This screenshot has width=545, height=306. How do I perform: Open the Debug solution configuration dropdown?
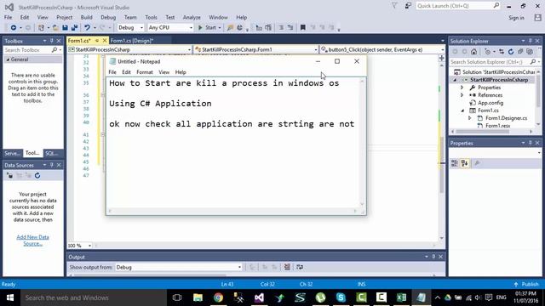(130, 27)
